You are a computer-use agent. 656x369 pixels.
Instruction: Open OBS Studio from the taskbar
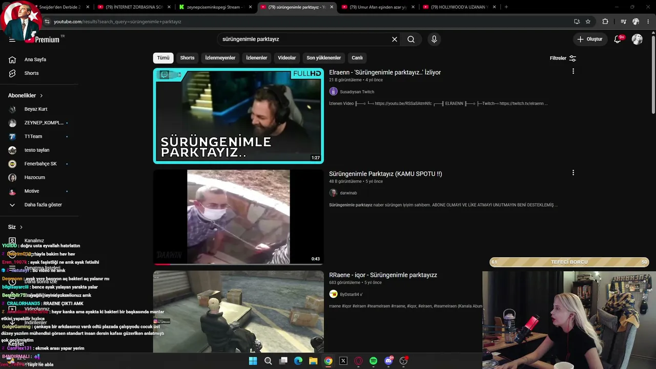point(404,361)
